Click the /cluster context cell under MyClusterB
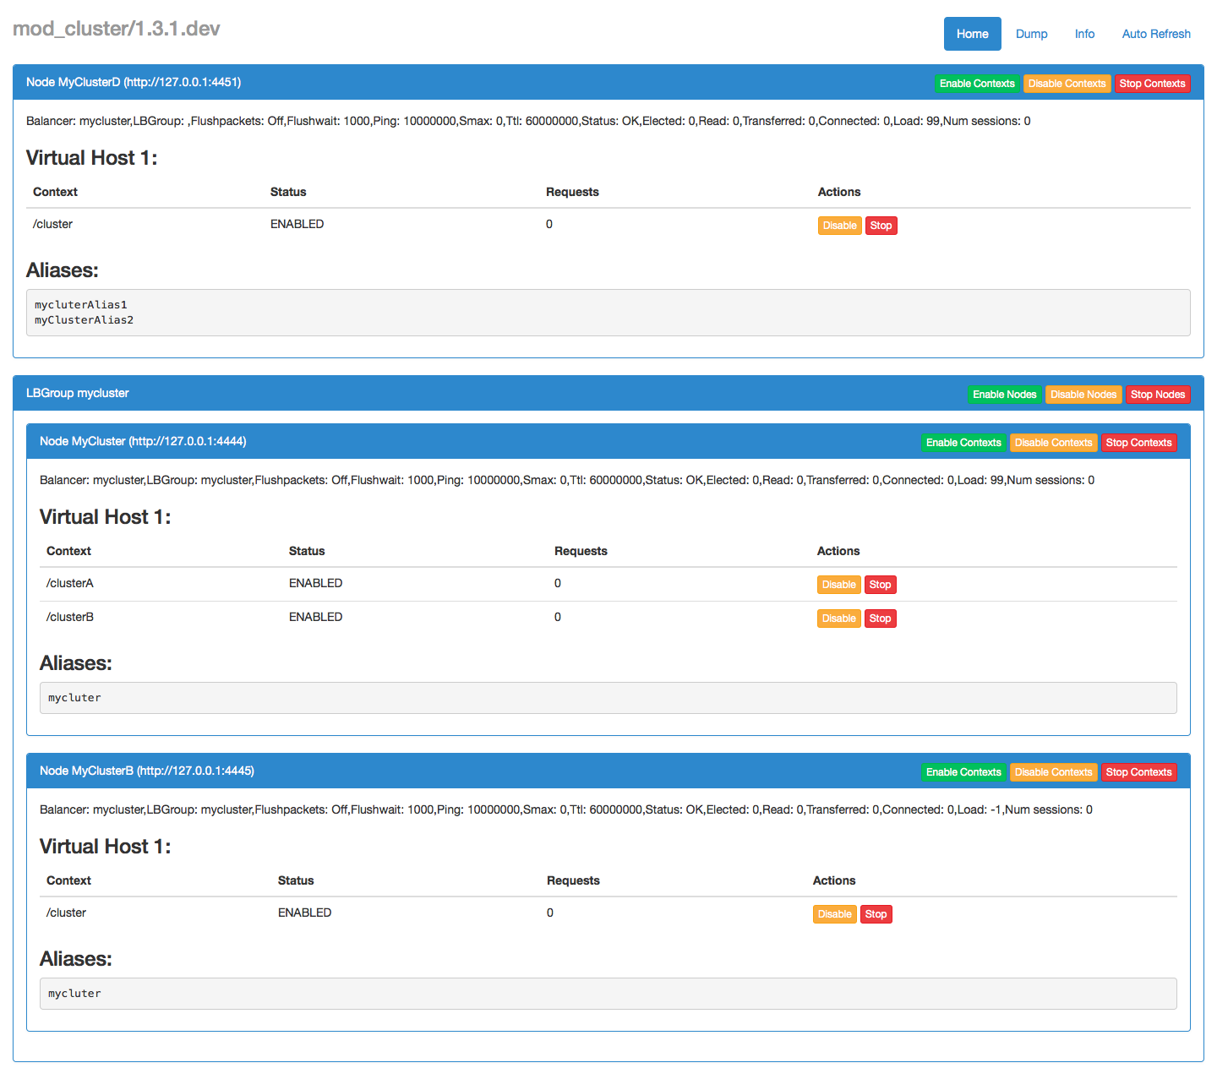The height and width of the screenshot is (1079, 1217). (66, 913)
